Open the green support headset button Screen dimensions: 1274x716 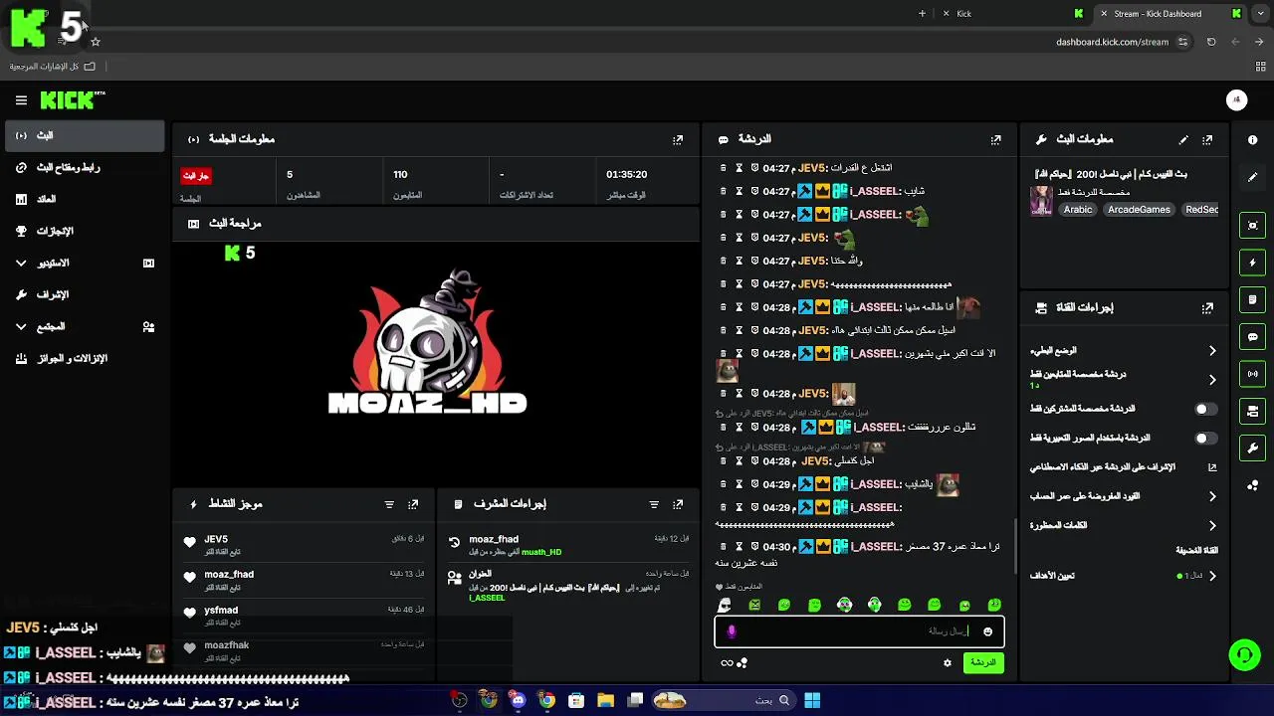[x=1244, y=654]
